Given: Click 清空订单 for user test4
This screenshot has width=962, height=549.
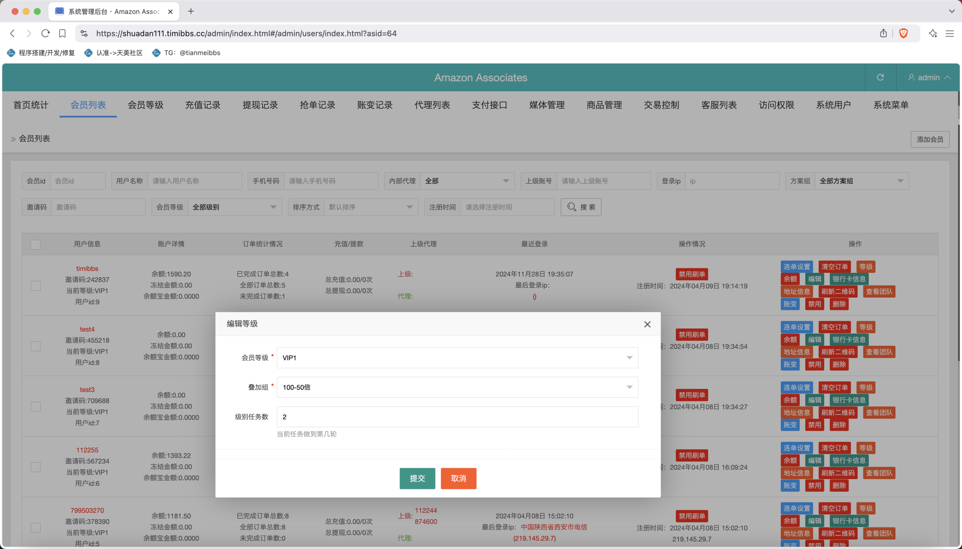Looking at the screenshot, I should coord(834,327).
